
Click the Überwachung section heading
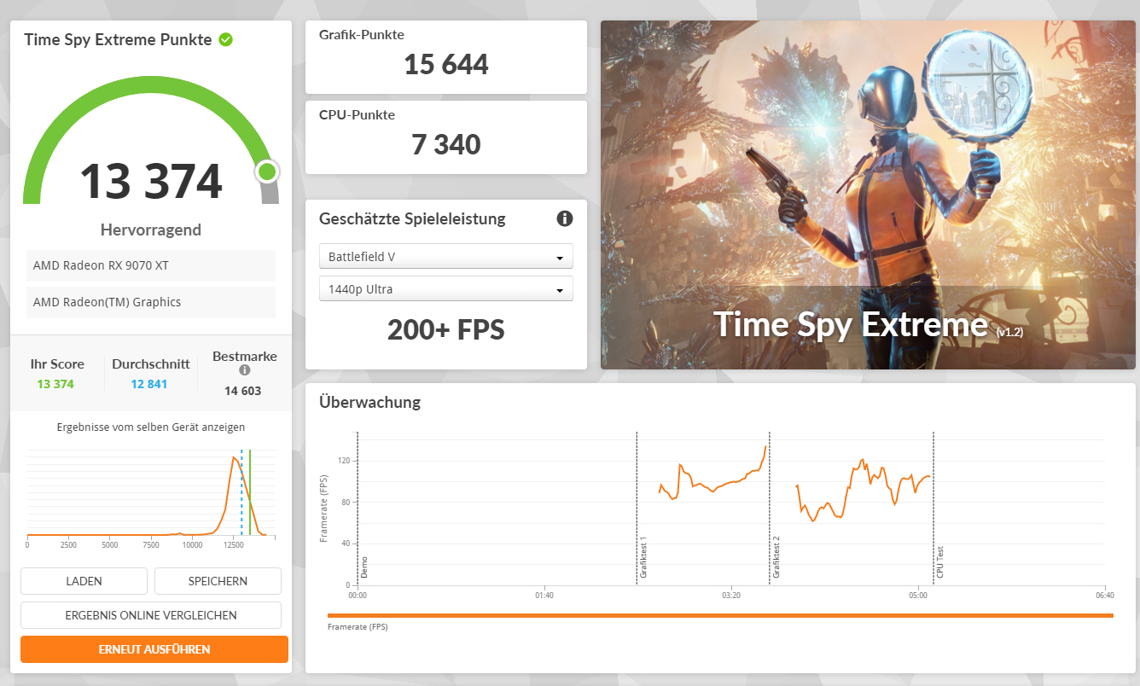pyautogui.click(x=369, y=402)
